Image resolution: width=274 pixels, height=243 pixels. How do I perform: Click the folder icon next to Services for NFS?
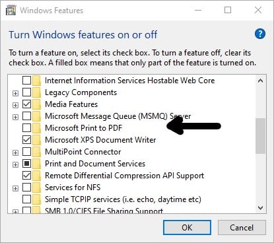(36, 188)
